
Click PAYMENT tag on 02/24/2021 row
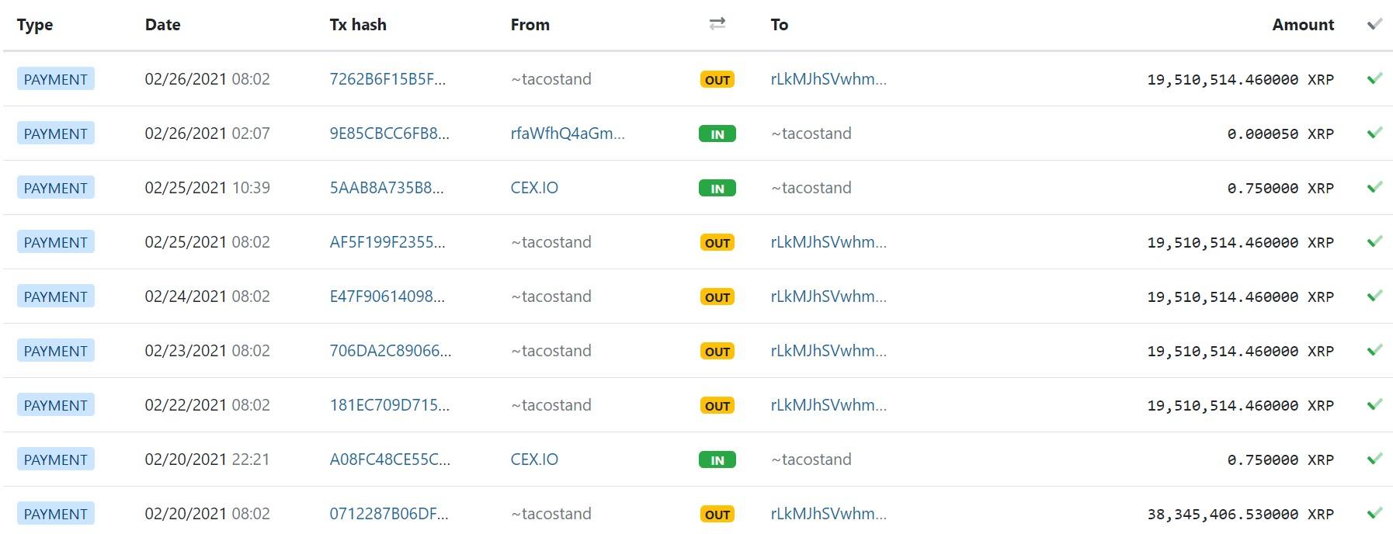click(56, 296)
